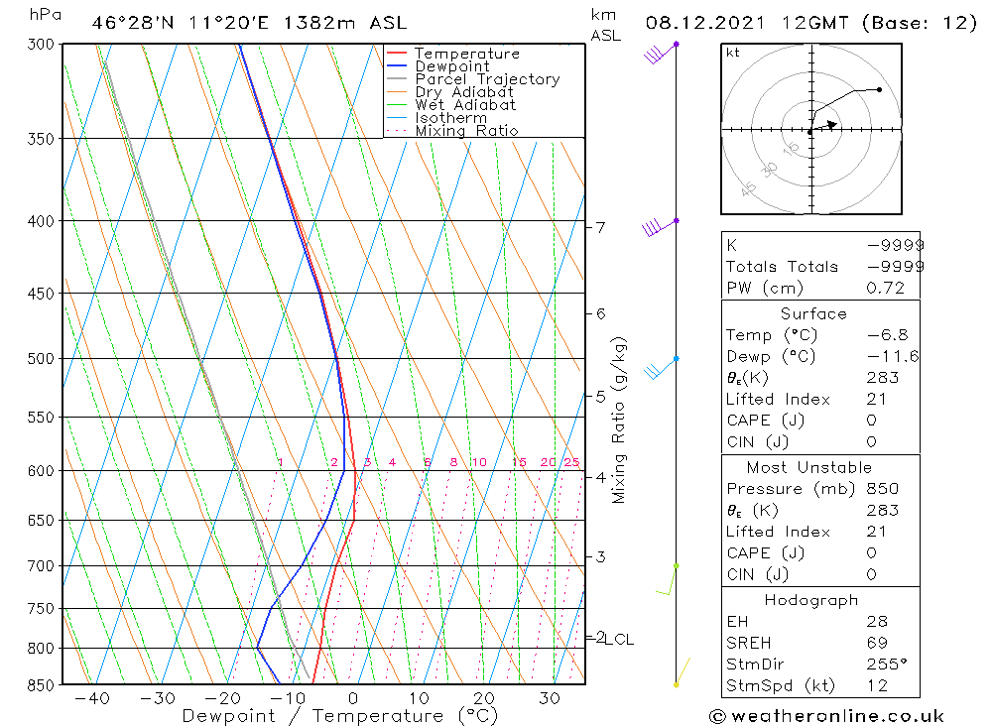992x727 pixels.
Task: Click the kt label in hodograph
Action: pos(733,53)
